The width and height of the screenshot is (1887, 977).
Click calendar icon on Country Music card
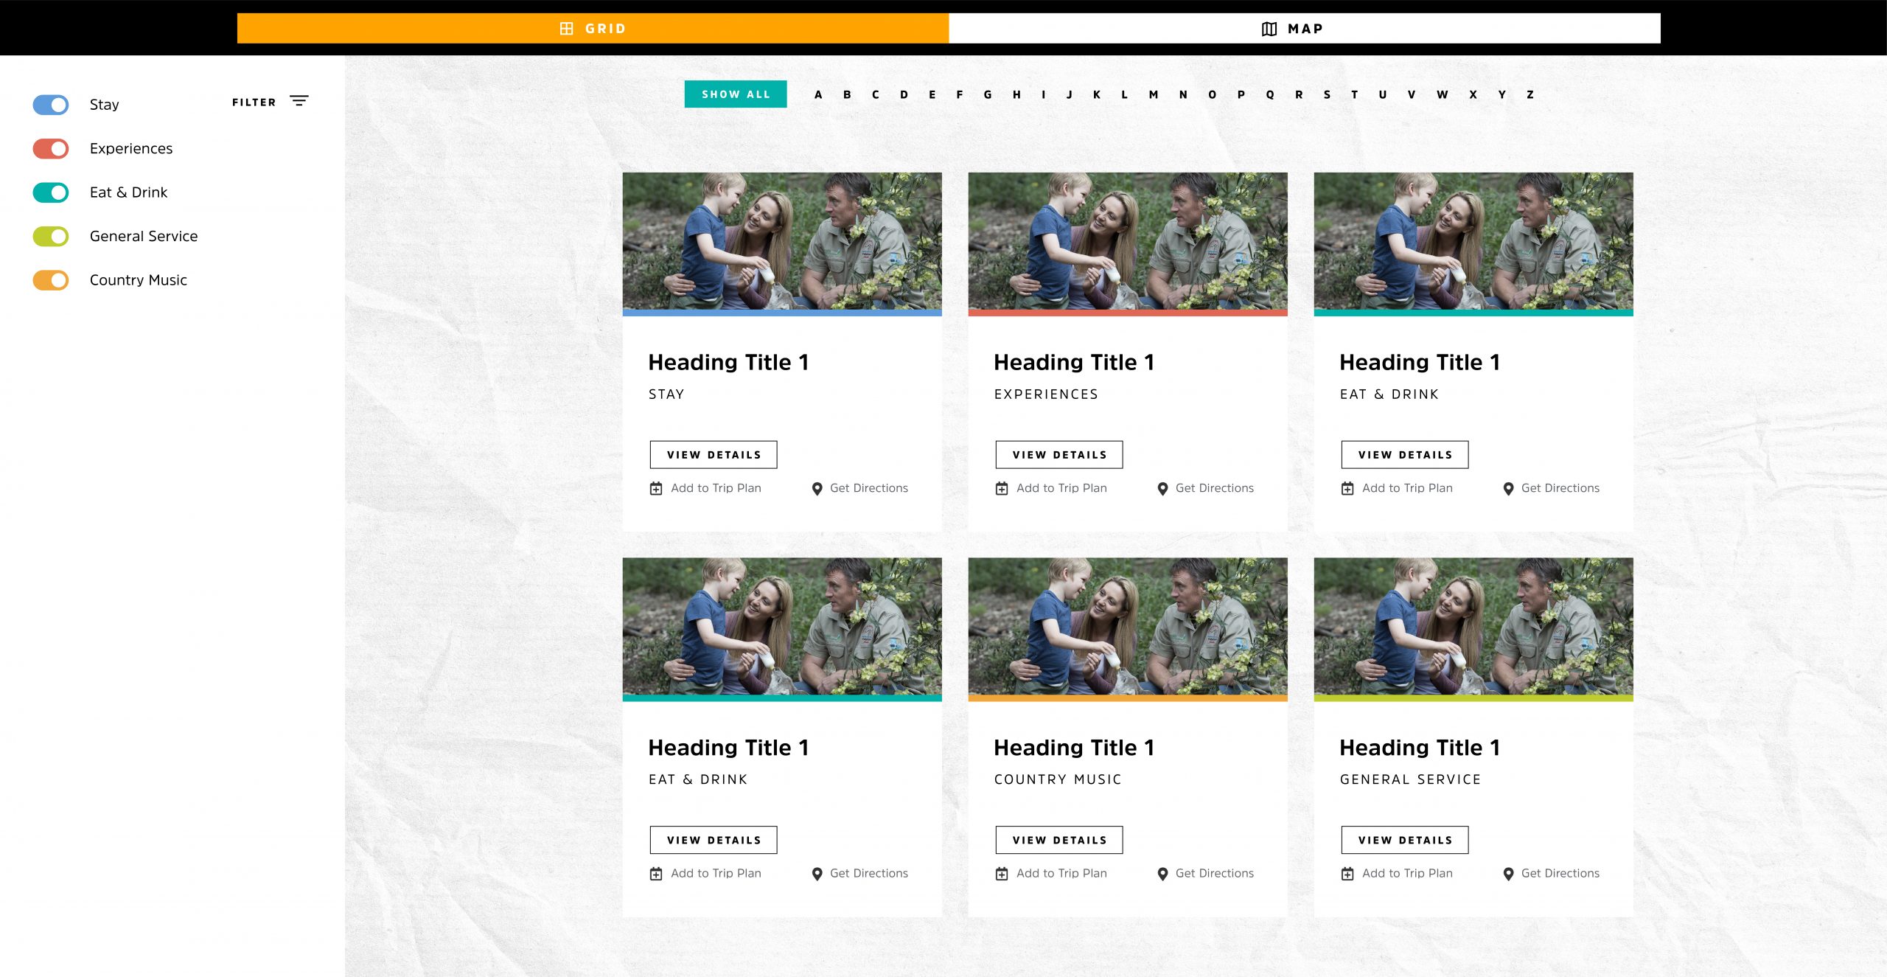click(x=1002, y=874)
